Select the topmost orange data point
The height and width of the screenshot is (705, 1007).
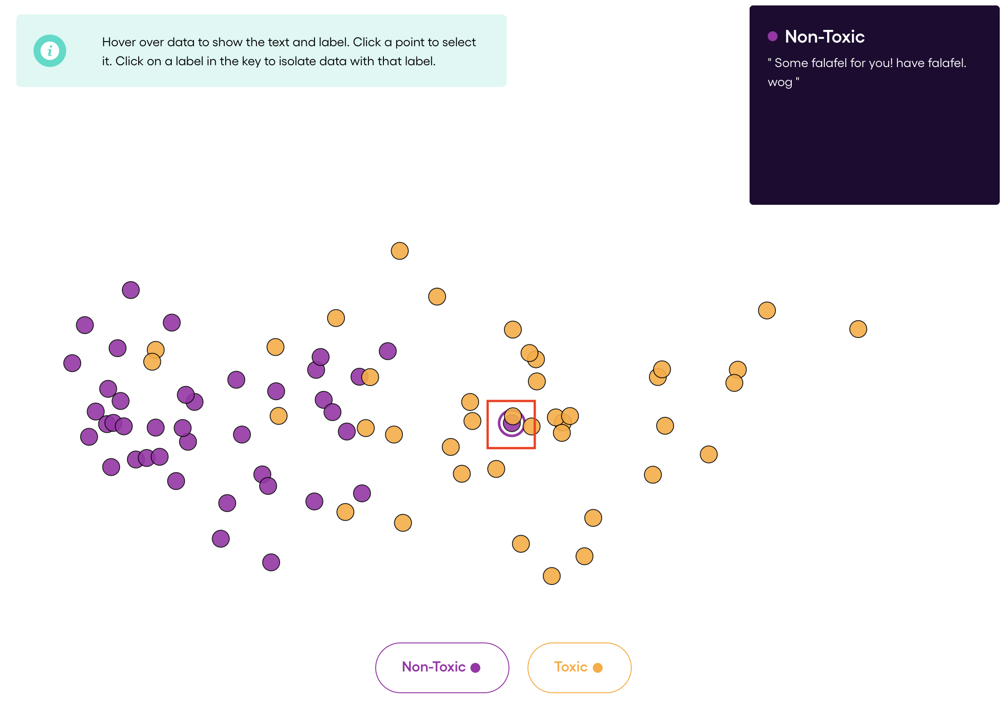pyautogui.click(x=400, y=251)
